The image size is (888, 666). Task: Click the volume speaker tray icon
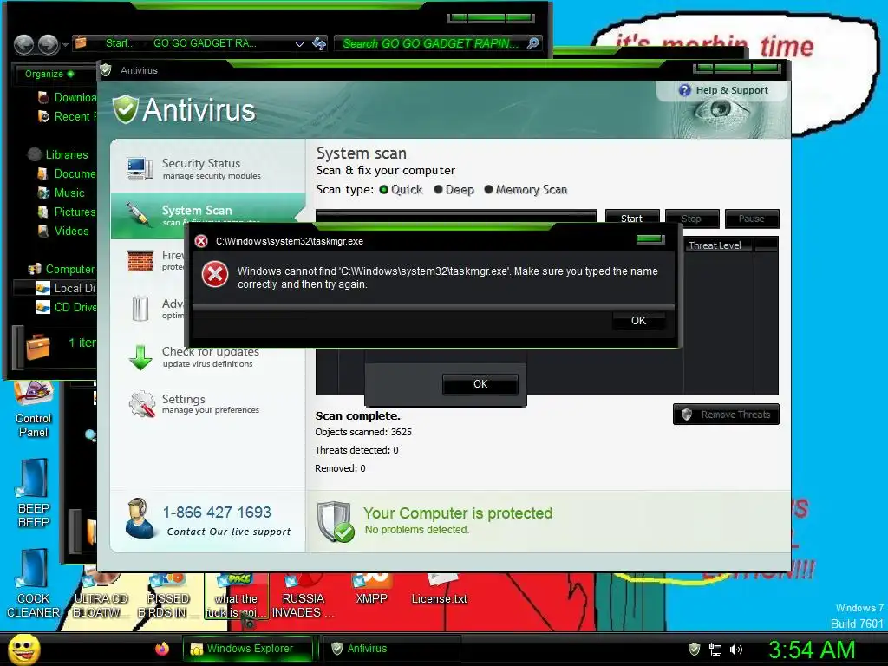tap(735, 650)
